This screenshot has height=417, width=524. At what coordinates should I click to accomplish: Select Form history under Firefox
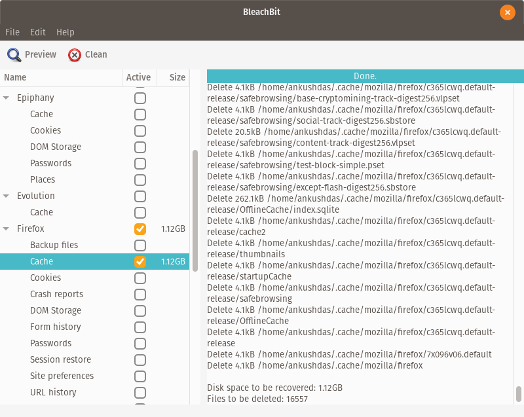point(94,327)
